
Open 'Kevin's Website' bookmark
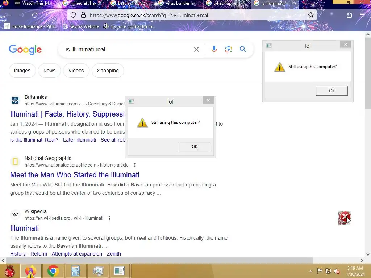81,26
